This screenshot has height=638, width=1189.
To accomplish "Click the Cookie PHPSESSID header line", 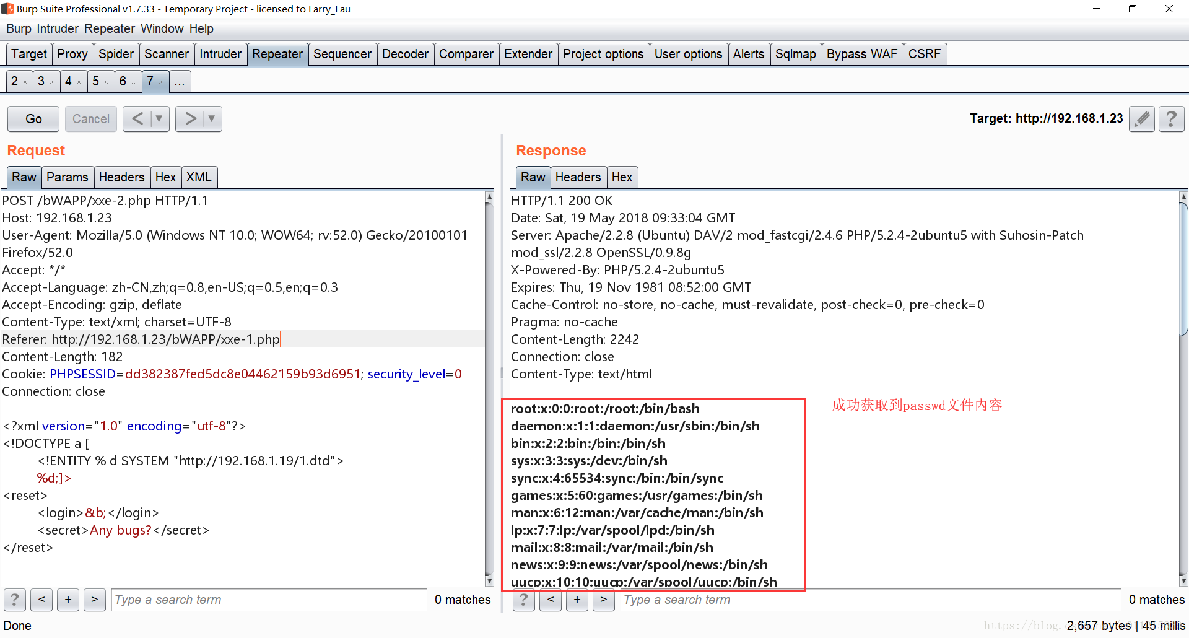I will click(x=232, y=374).
